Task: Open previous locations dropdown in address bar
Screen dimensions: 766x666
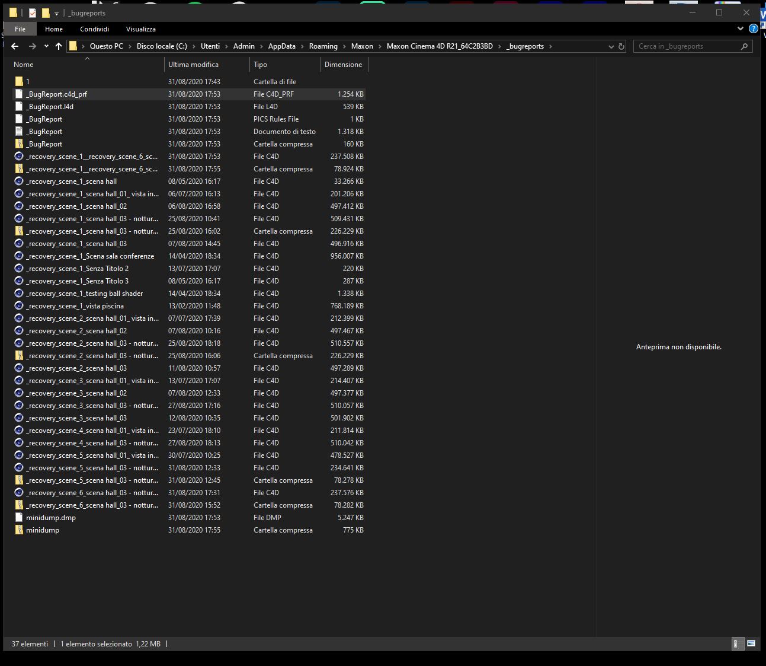Action: coord(611,46)
